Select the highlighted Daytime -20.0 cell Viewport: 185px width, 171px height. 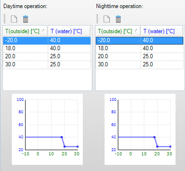point(26,40)
